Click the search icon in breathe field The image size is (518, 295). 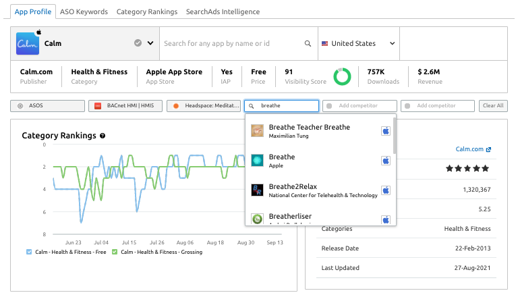pos(252,106)
